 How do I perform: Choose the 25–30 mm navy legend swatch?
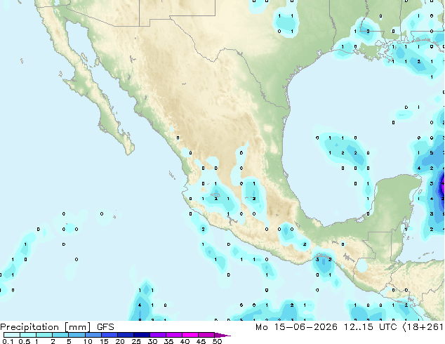(141, 335)
